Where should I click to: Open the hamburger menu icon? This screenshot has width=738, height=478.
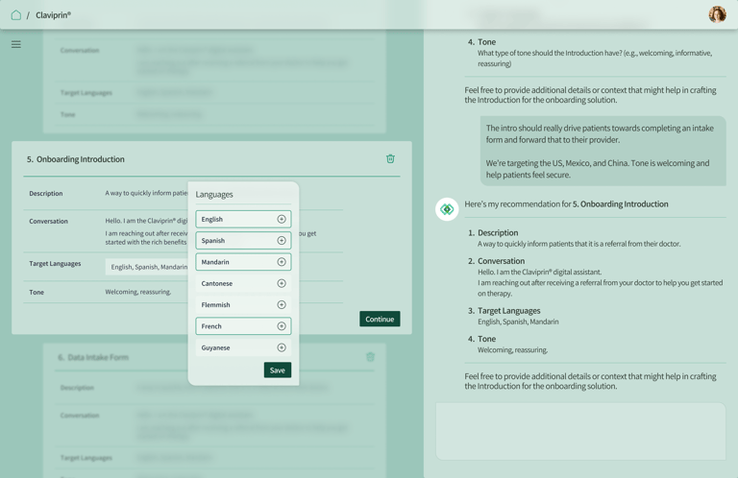pos(16,44)
